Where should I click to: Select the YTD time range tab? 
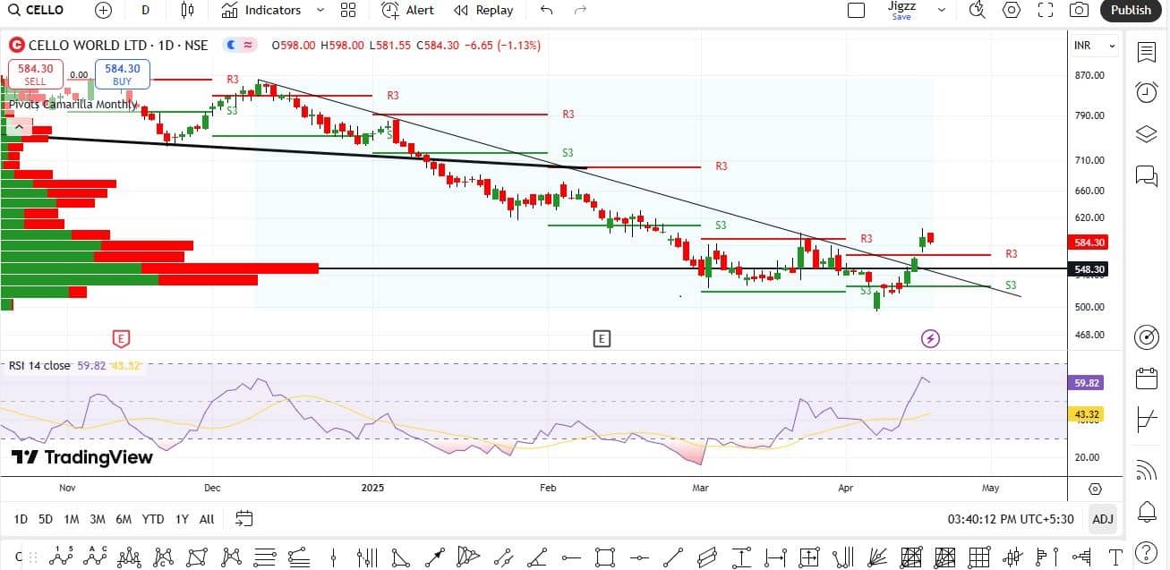pyautogui.click(x=153, y=519)
